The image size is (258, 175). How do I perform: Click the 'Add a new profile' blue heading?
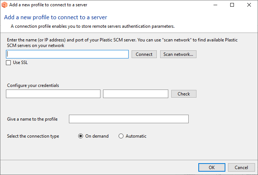coord(56,17)
